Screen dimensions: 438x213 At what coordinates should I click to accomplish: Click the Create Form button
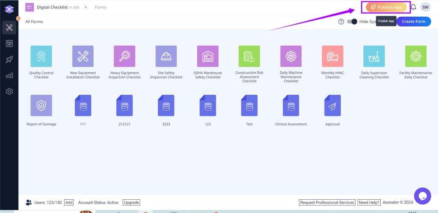click(x=413, y=22)
